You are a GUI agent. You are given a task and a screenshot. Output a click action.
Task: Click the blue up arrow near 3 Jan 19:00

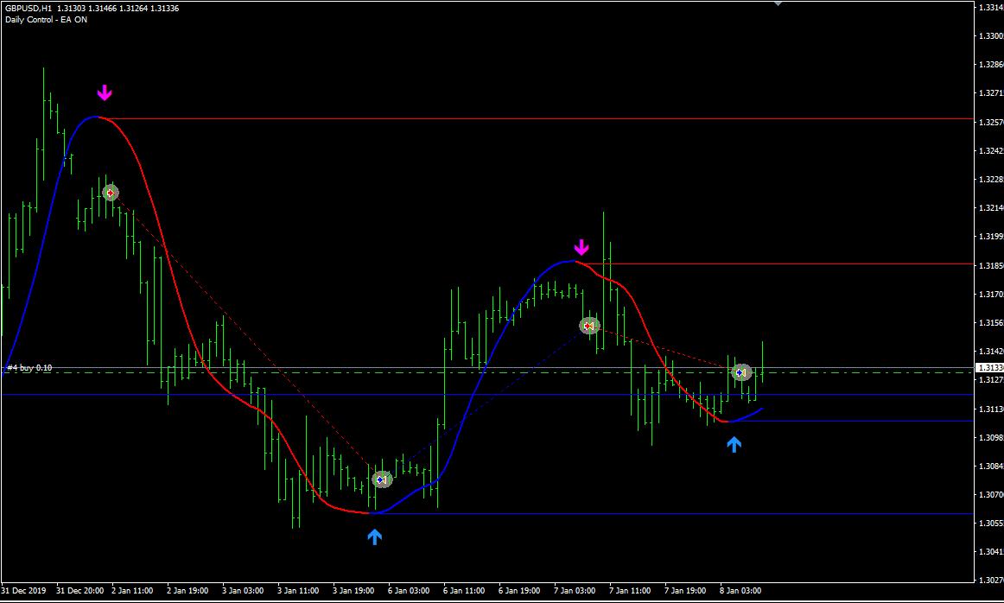(x=375, y=536)
